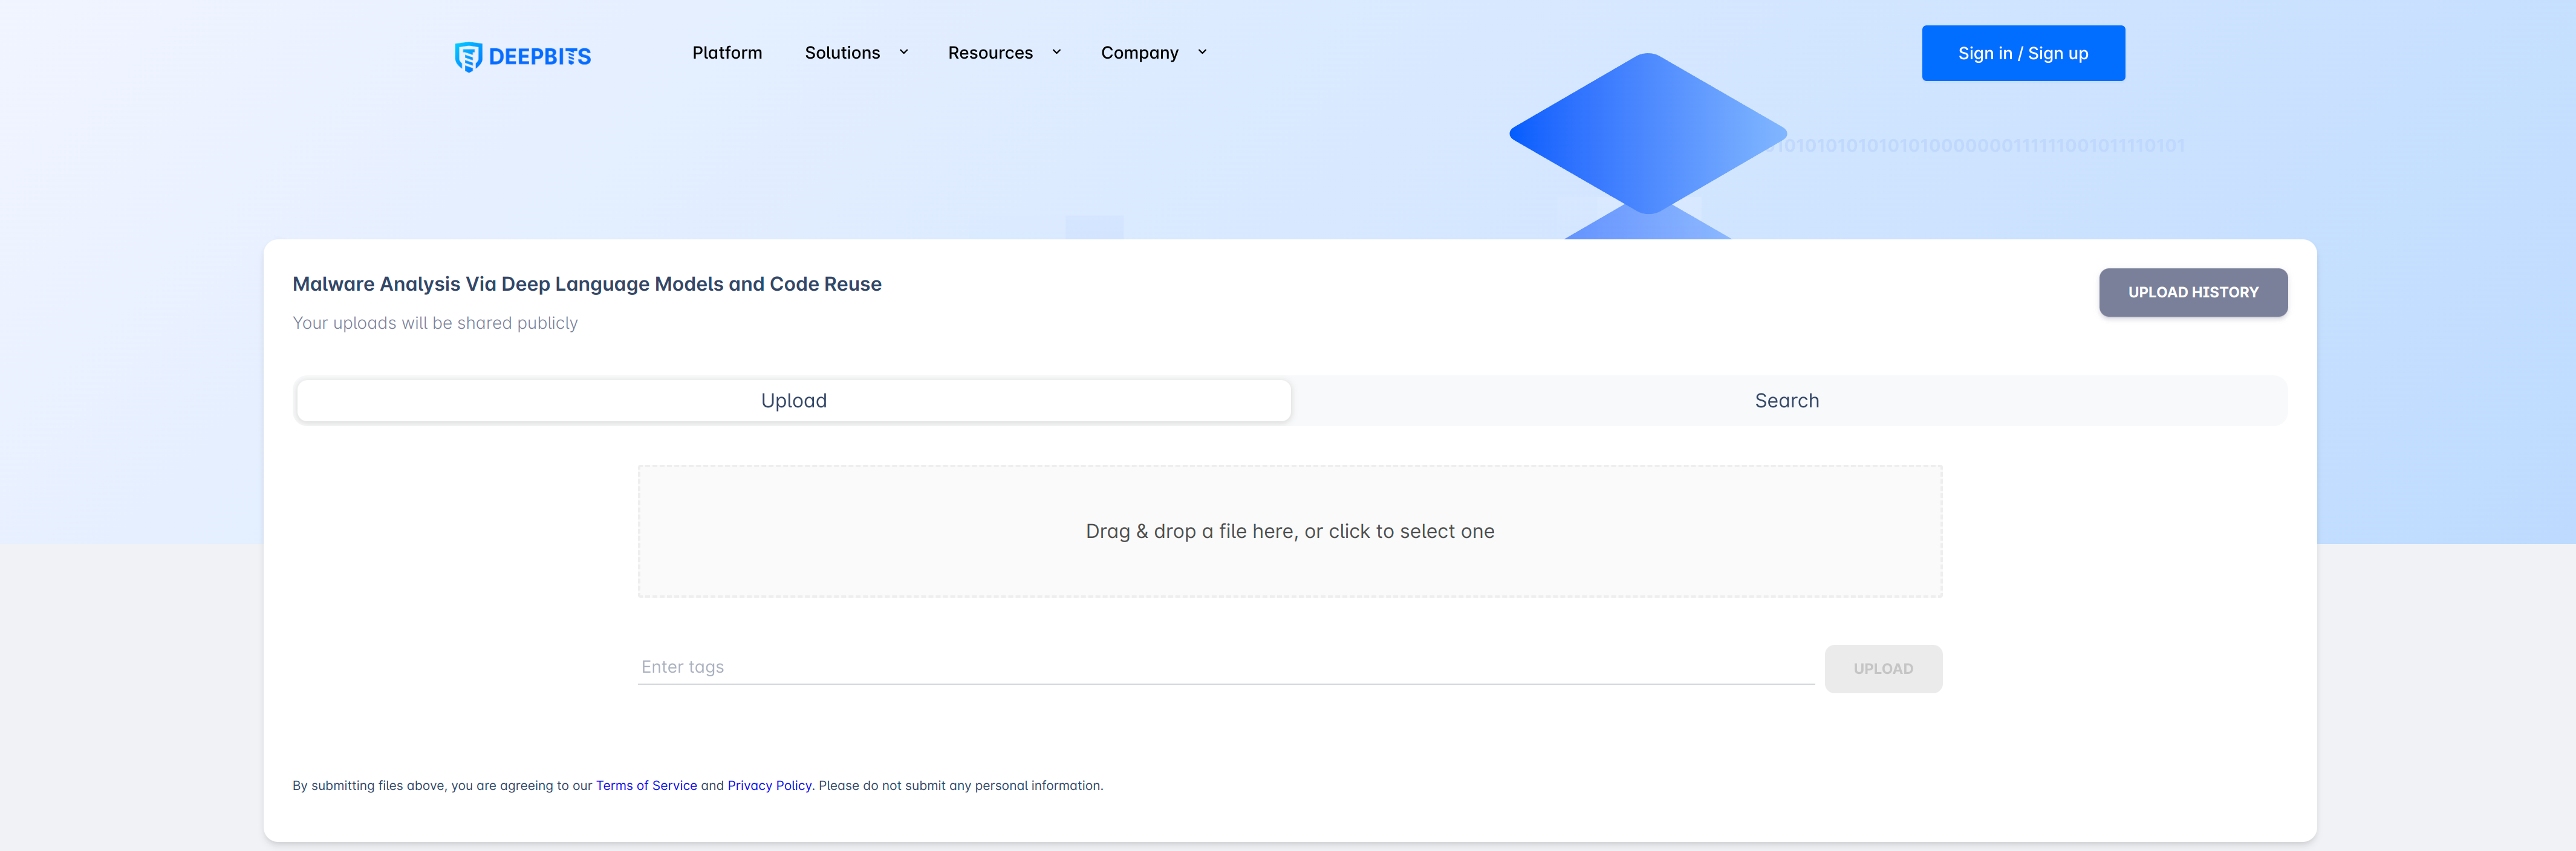Screen dimensions: 2576x851
Task: Click the drag and drop file area
Action: (1289, 531)
